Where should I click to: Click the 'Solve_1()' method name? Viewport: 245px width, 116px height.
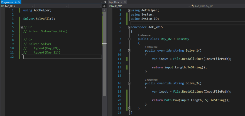[193, 50]
